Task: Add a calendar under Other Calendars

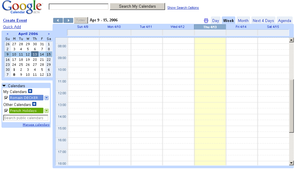Action: [34, 104]
